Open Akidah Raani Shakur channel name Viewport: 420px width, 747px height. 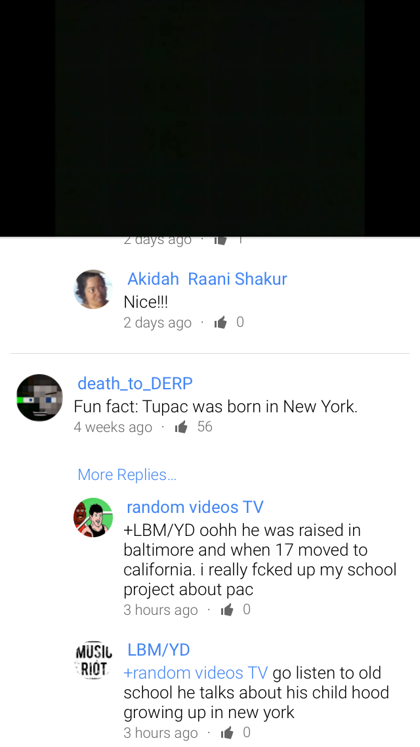(x=207, y=279)
